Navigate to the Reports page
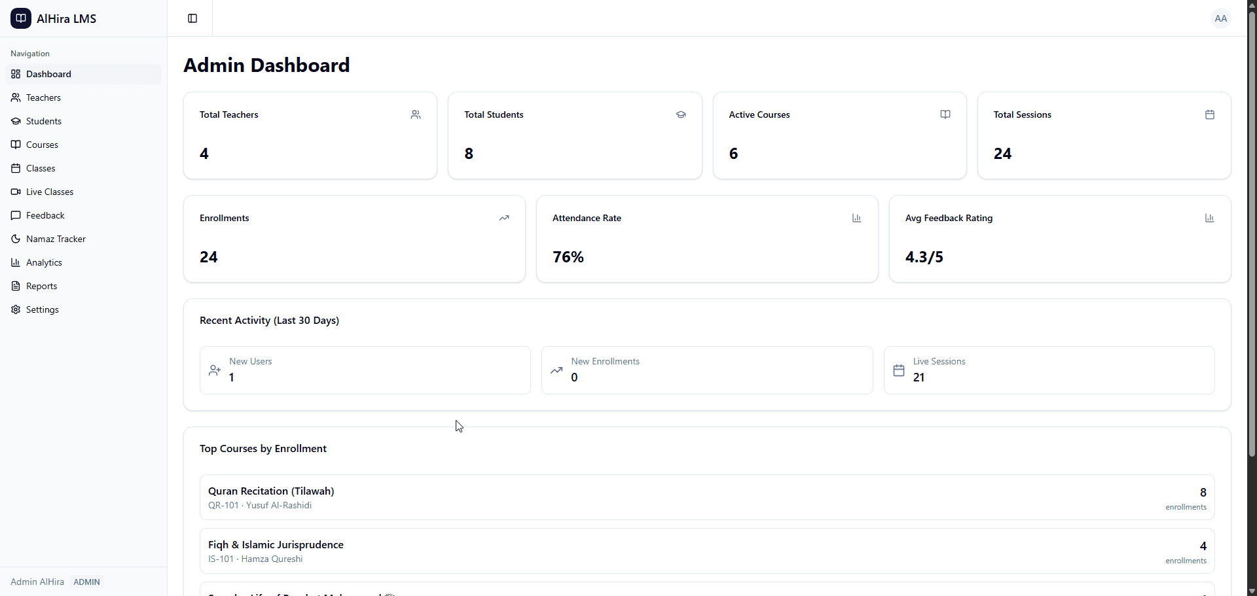The height and width of the screenshot is (596, 1257). pyautogui.click(x=41, y=286)
